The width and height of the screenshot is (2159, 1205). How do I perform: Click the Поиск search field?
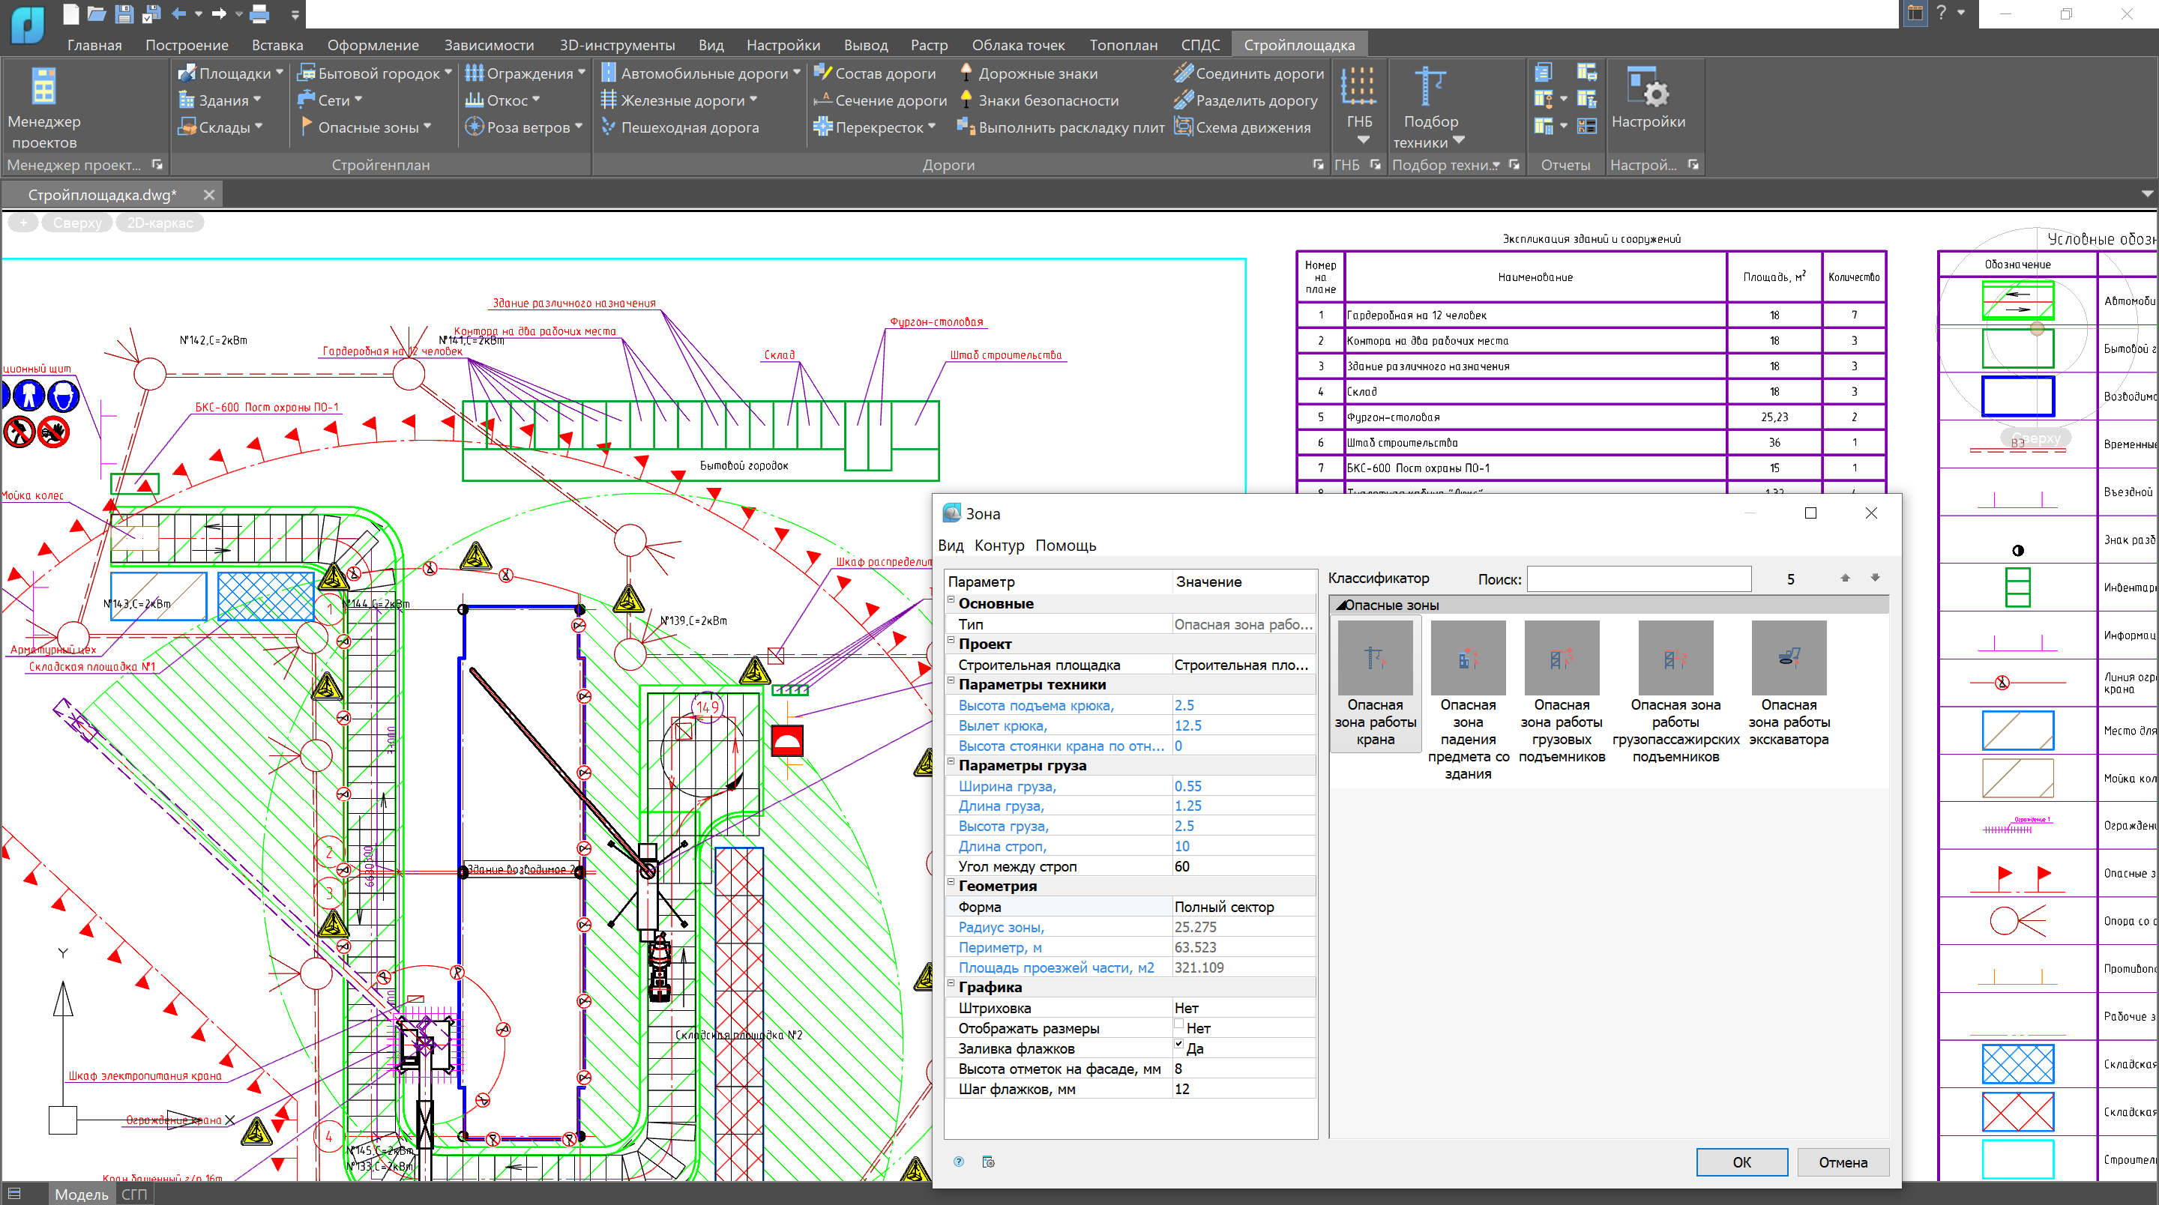click(1638, 579)
